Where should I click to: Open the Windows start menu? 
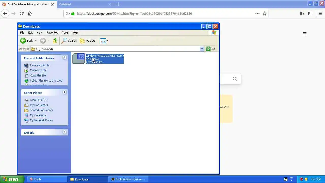coord(12,179)
